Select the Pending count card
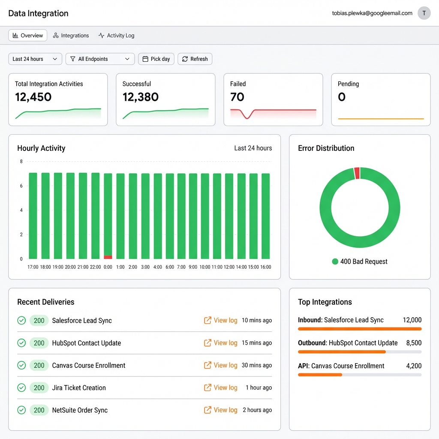The height and width of the screenshot is (439, 439). click(381, 99)
